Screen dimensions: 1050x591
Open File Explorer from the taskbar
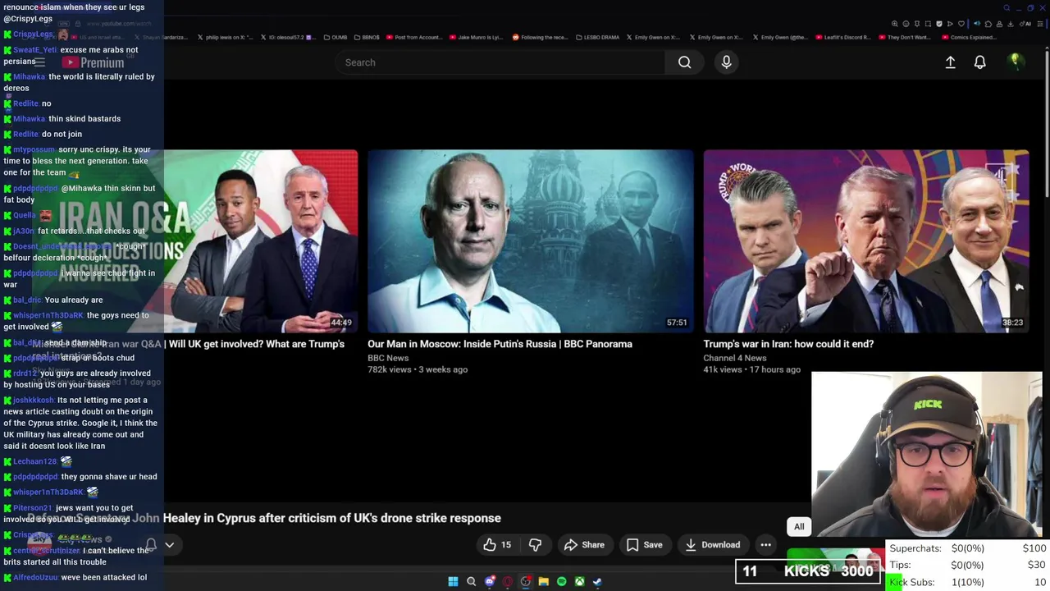tap(543, 582)
